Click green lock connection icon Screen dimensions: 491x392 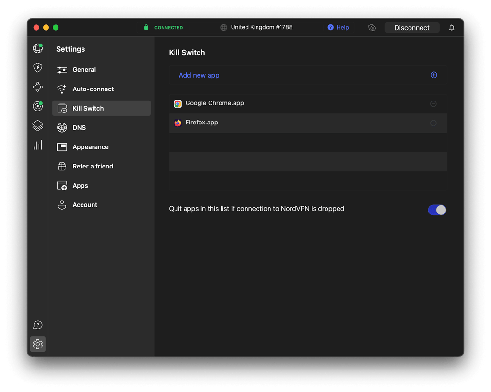(x=146, y=27)
